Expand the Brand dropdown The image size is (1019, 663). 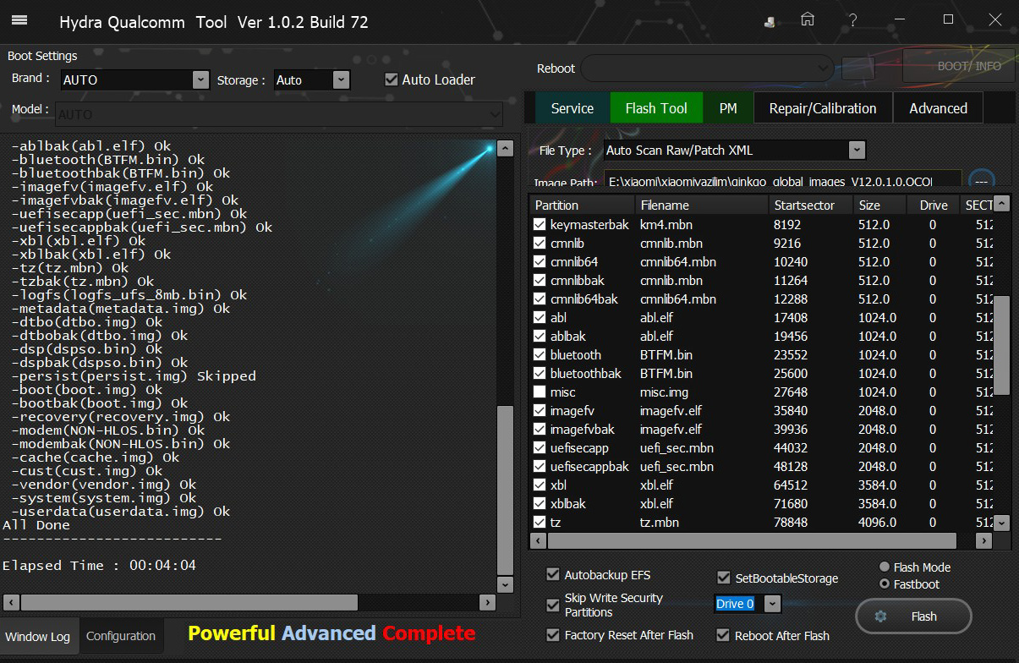(x=200, y=79)
